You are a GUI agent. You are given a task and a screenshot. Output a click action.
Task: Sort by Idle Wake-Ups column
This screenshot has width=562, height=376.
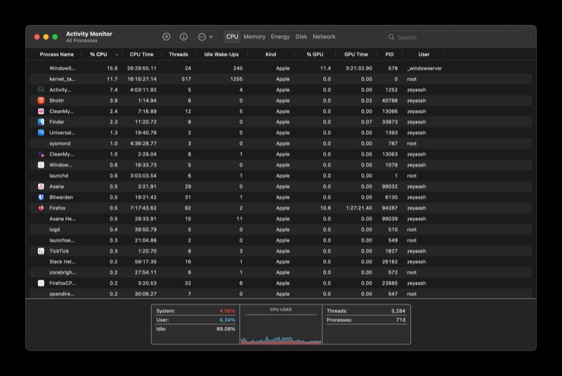(x=221, y=55)
